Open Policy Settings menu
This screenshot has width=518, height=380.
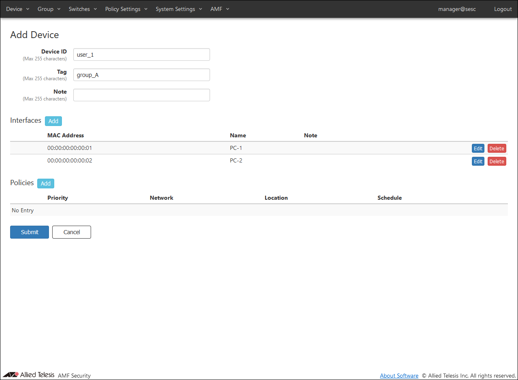click(126, 9)
